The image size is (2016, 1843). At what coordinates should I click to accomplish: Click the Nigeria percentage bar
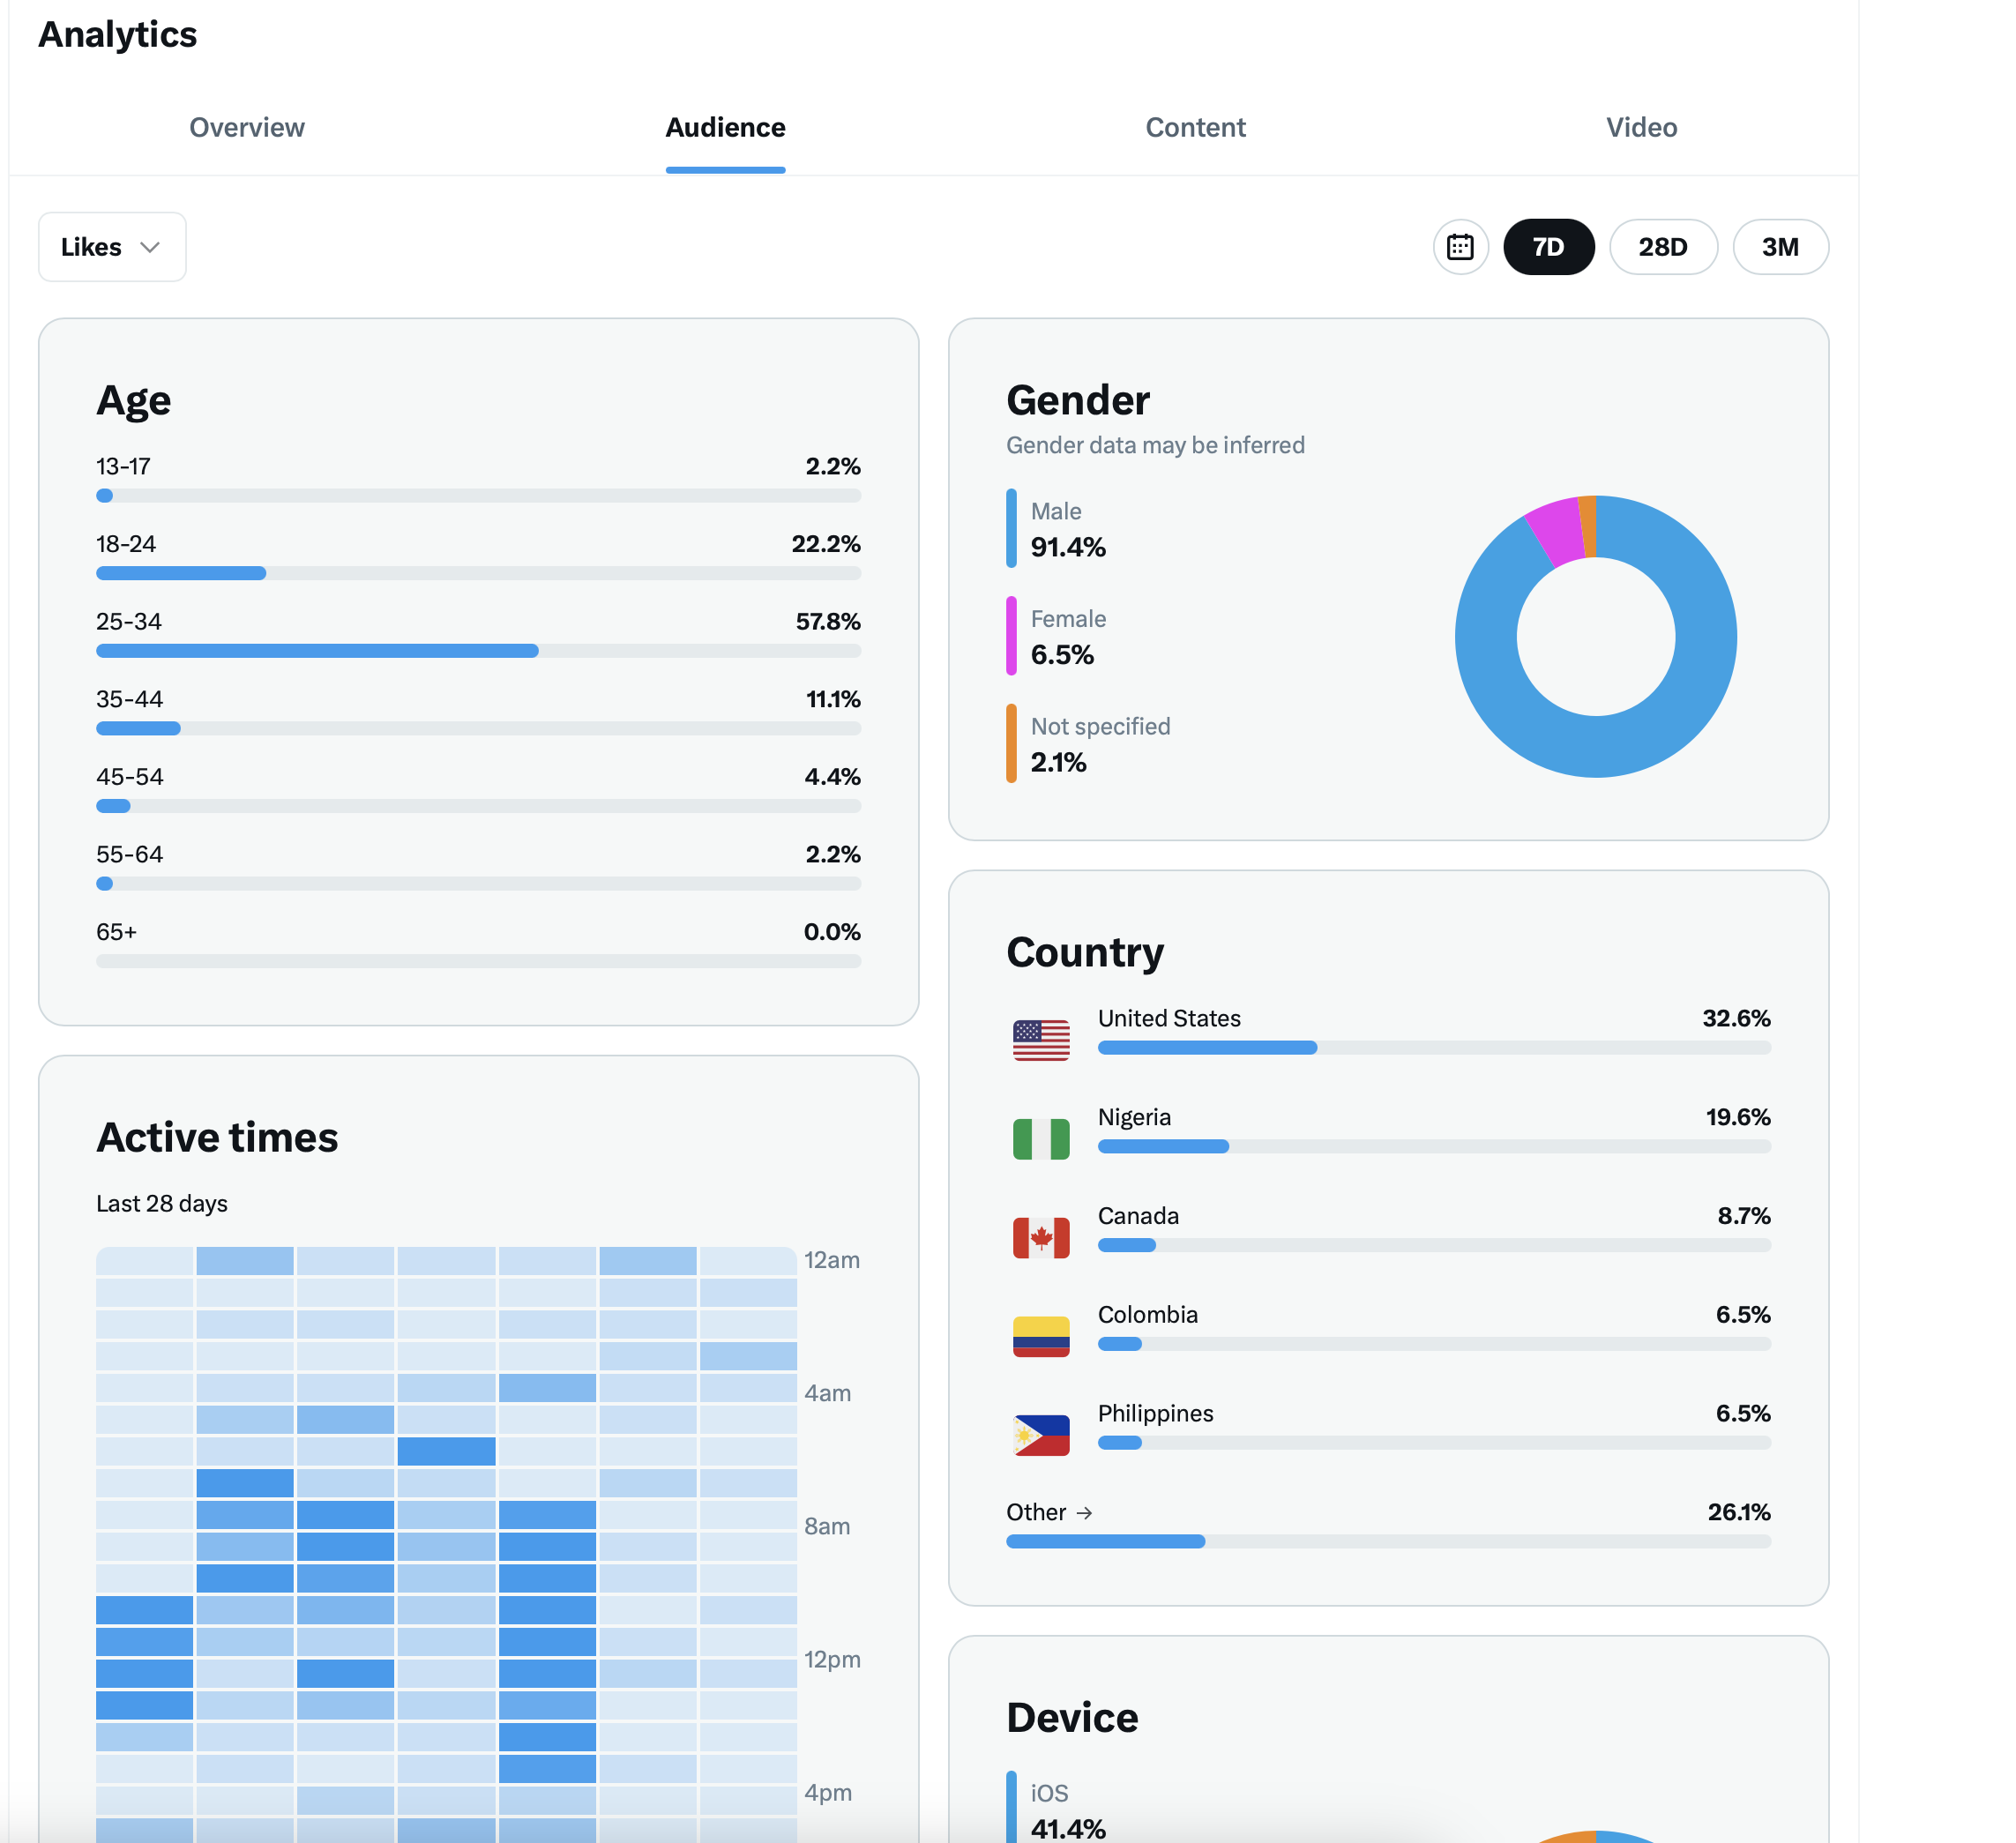(1434, 1146)
